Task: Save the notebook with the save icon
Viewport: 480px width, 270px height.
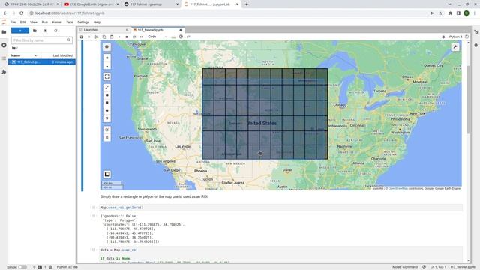Action: click(x=82, y=37)
